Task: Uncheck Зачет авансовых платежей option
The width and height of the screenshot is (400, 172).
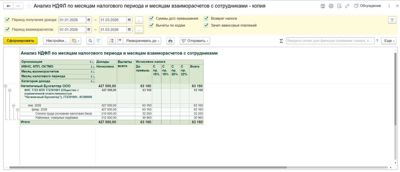Action: tap(206, 25)
